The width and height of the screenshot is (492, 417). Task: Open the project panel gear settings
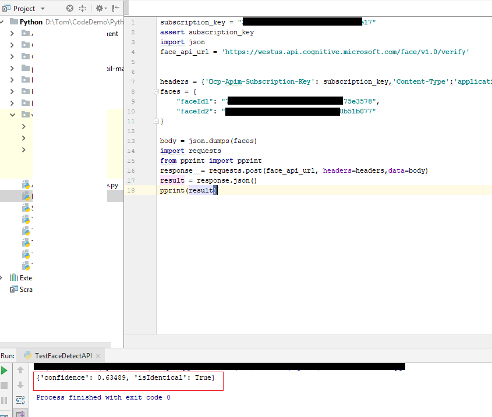click(x=101, y=9)
